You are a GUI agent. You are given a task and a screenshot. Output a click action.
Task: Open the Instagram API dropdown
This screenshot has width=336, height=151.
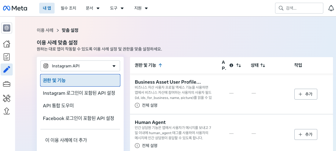tap(80, 66)
